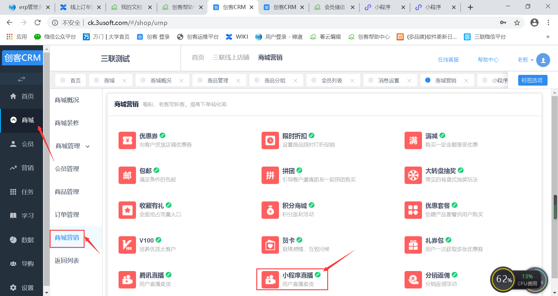
Task: Open the 限时折扣 clock icon
Action: 270,140
